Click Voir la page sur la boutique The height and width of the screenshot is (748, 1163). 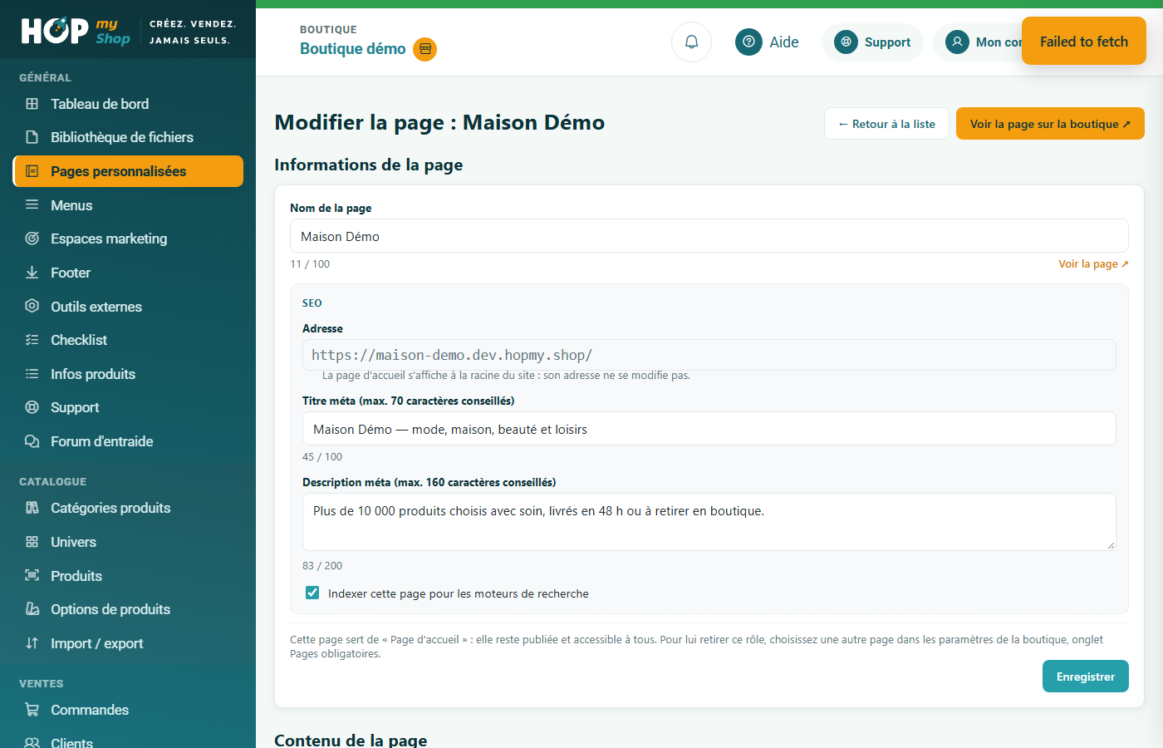(x=1050, y=124)
